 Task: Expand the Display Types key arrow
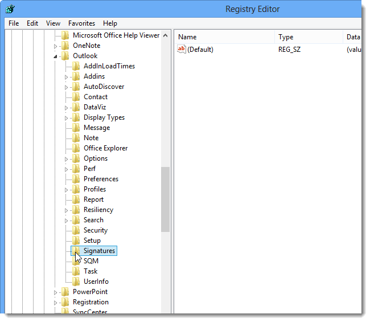click(x=66, y=118)
